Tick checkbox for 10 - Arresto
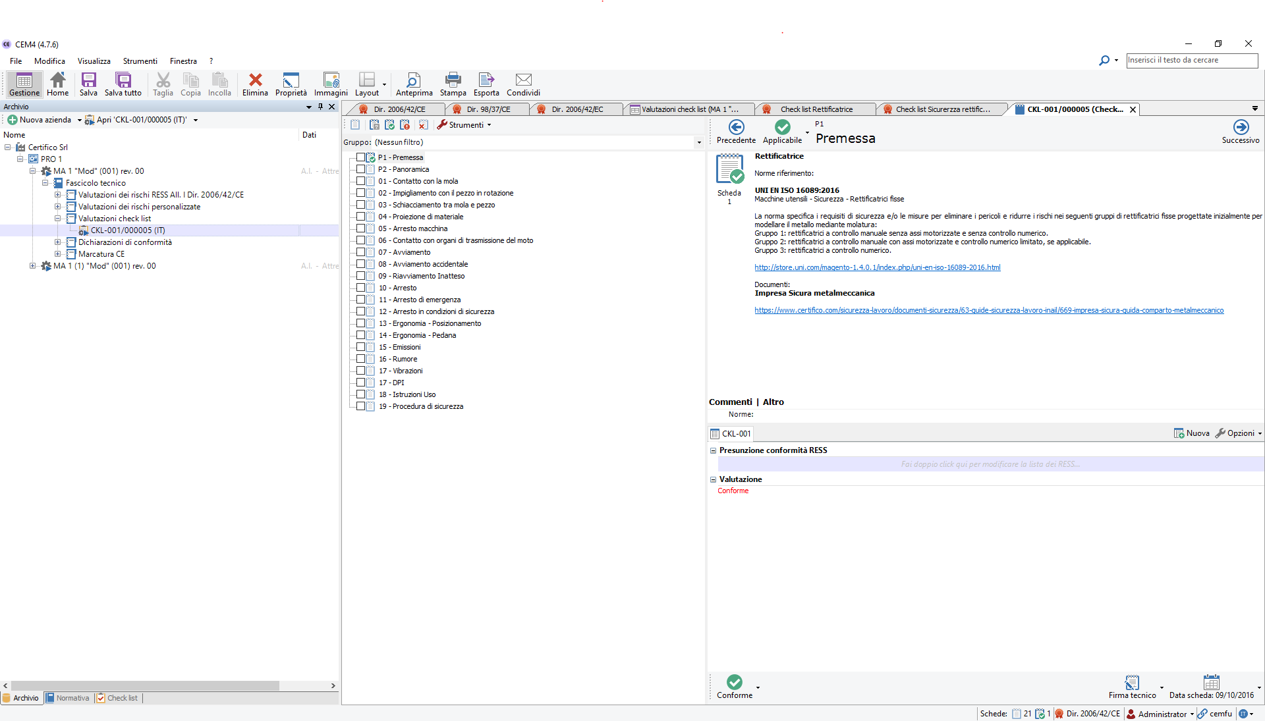Viewport: 1265px width, 721px height. tap(360, 288)
